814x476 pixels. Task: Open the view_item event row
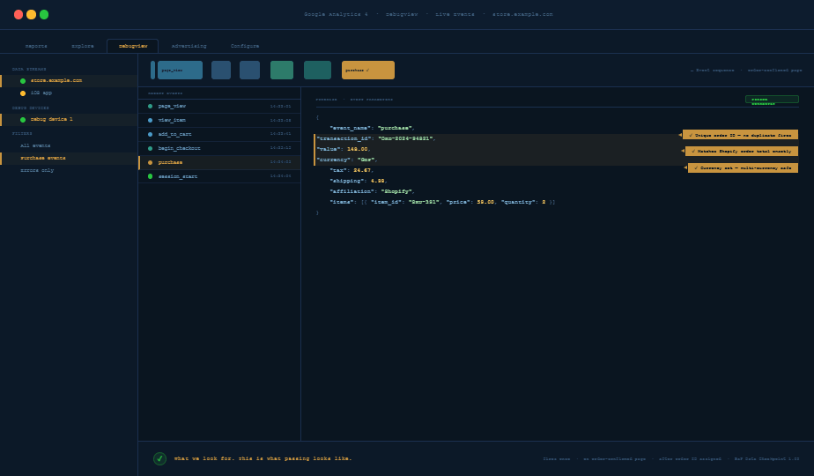point(219,120)
